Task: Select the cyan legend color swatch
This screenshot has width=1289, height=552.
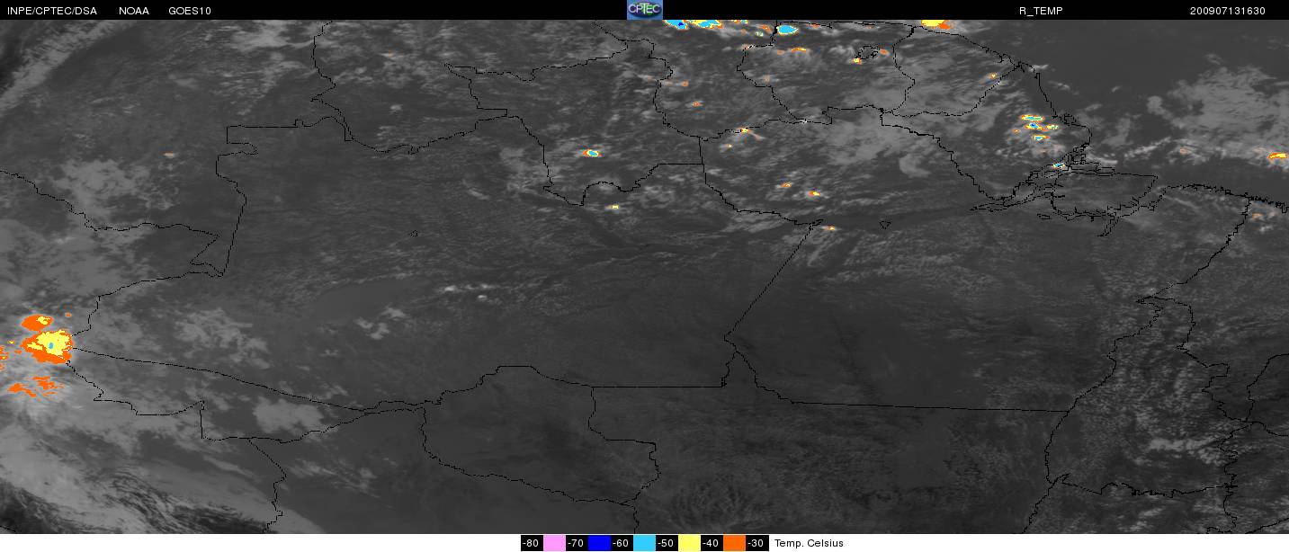Action: pyautogui.click(x=644, y=543)
